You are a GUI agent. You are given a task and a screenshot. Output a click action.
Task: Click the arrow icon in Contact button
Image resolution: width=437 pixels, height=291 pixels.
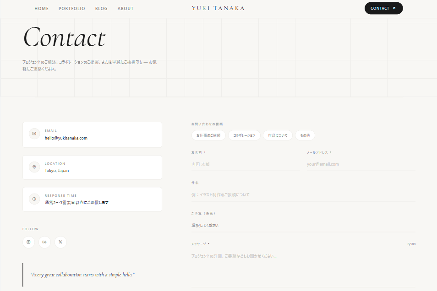coord(394,8)
